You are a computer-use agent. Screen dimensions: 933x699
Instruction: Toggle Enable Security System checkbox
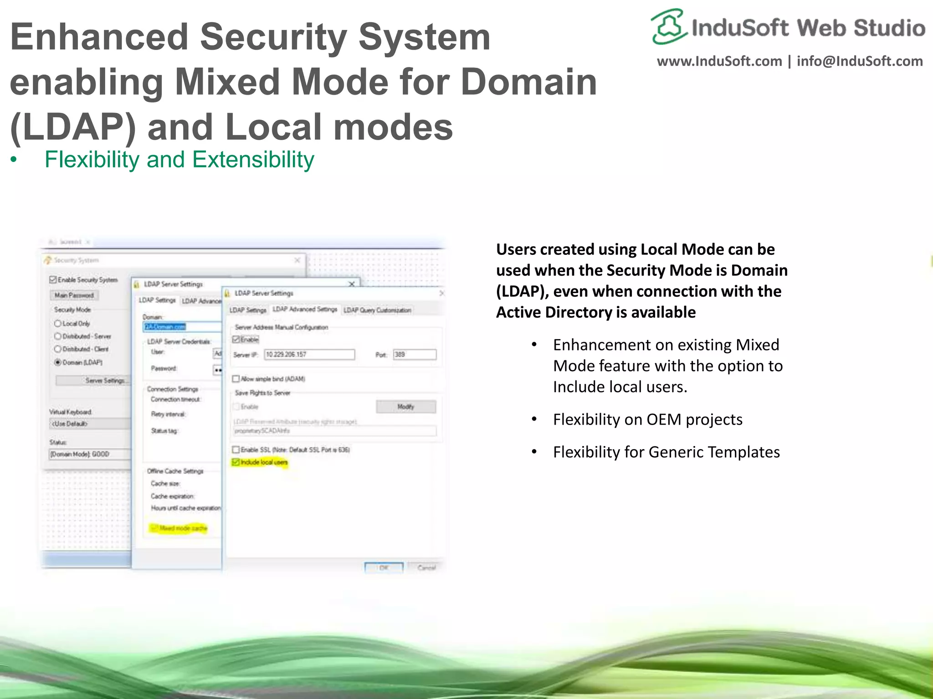53,280
